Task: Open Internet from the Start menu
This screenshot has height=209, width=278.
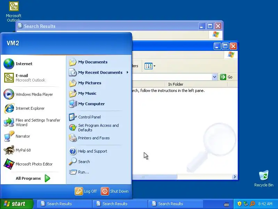Action: 33,64
